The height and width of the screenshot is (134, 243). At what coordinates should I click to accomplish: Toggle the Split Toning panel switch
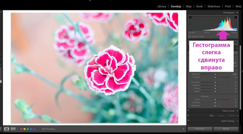click(x=188, y=121)
